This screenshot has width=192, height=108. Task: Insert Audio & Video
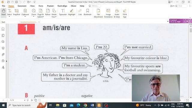[x=117, y=13]
